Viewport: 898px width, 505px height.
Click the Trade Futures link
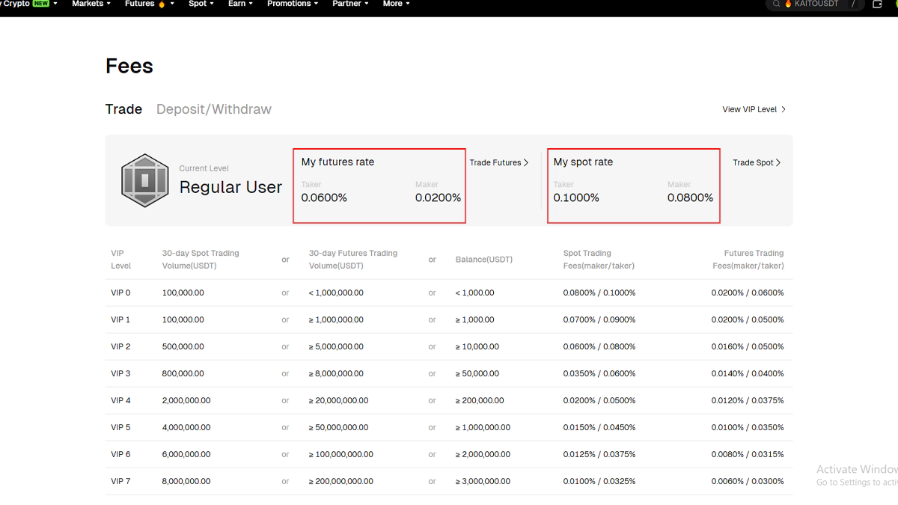[x=495, y=162]
